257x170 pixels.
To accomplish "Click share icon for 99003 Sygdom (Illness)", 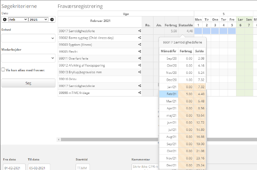I will click(140, 45).
